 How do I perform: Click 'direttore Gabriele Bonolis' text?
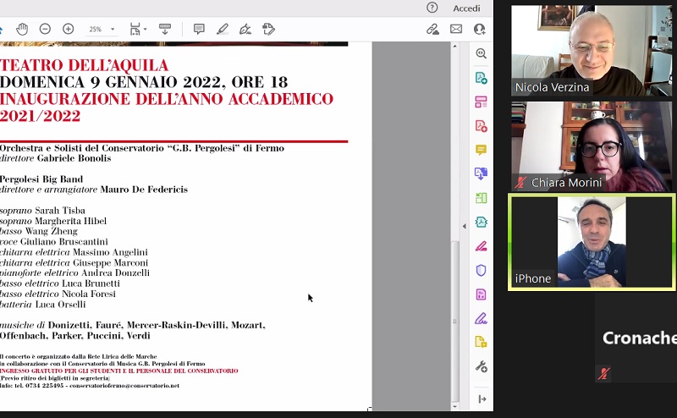tap(56, 158)
